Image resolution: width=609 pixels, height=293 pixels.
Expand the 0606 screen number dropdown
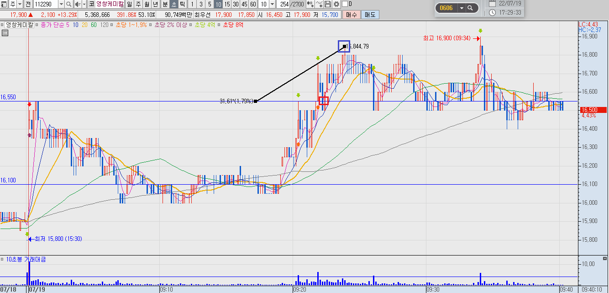pos(461,8)
